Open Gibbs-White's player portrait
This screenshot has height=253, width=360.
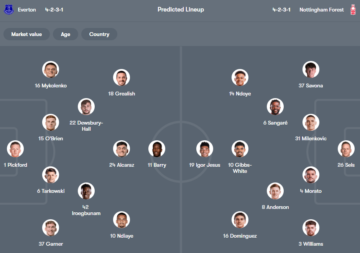240,149
